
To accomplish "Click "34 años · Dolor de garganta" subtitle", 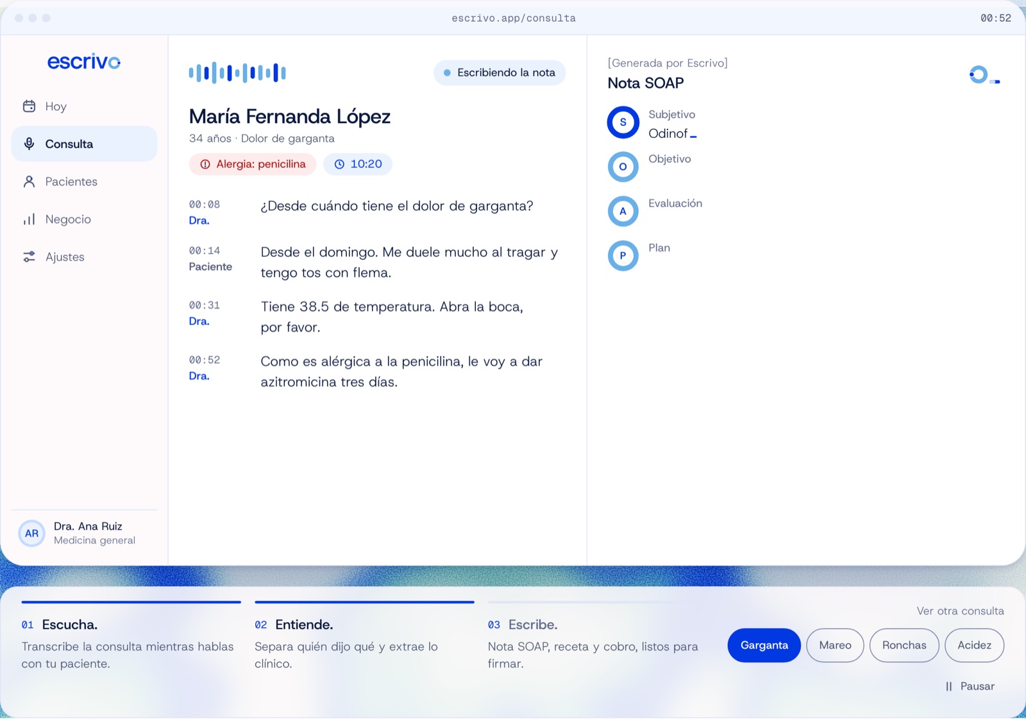I will pos(262,139).
